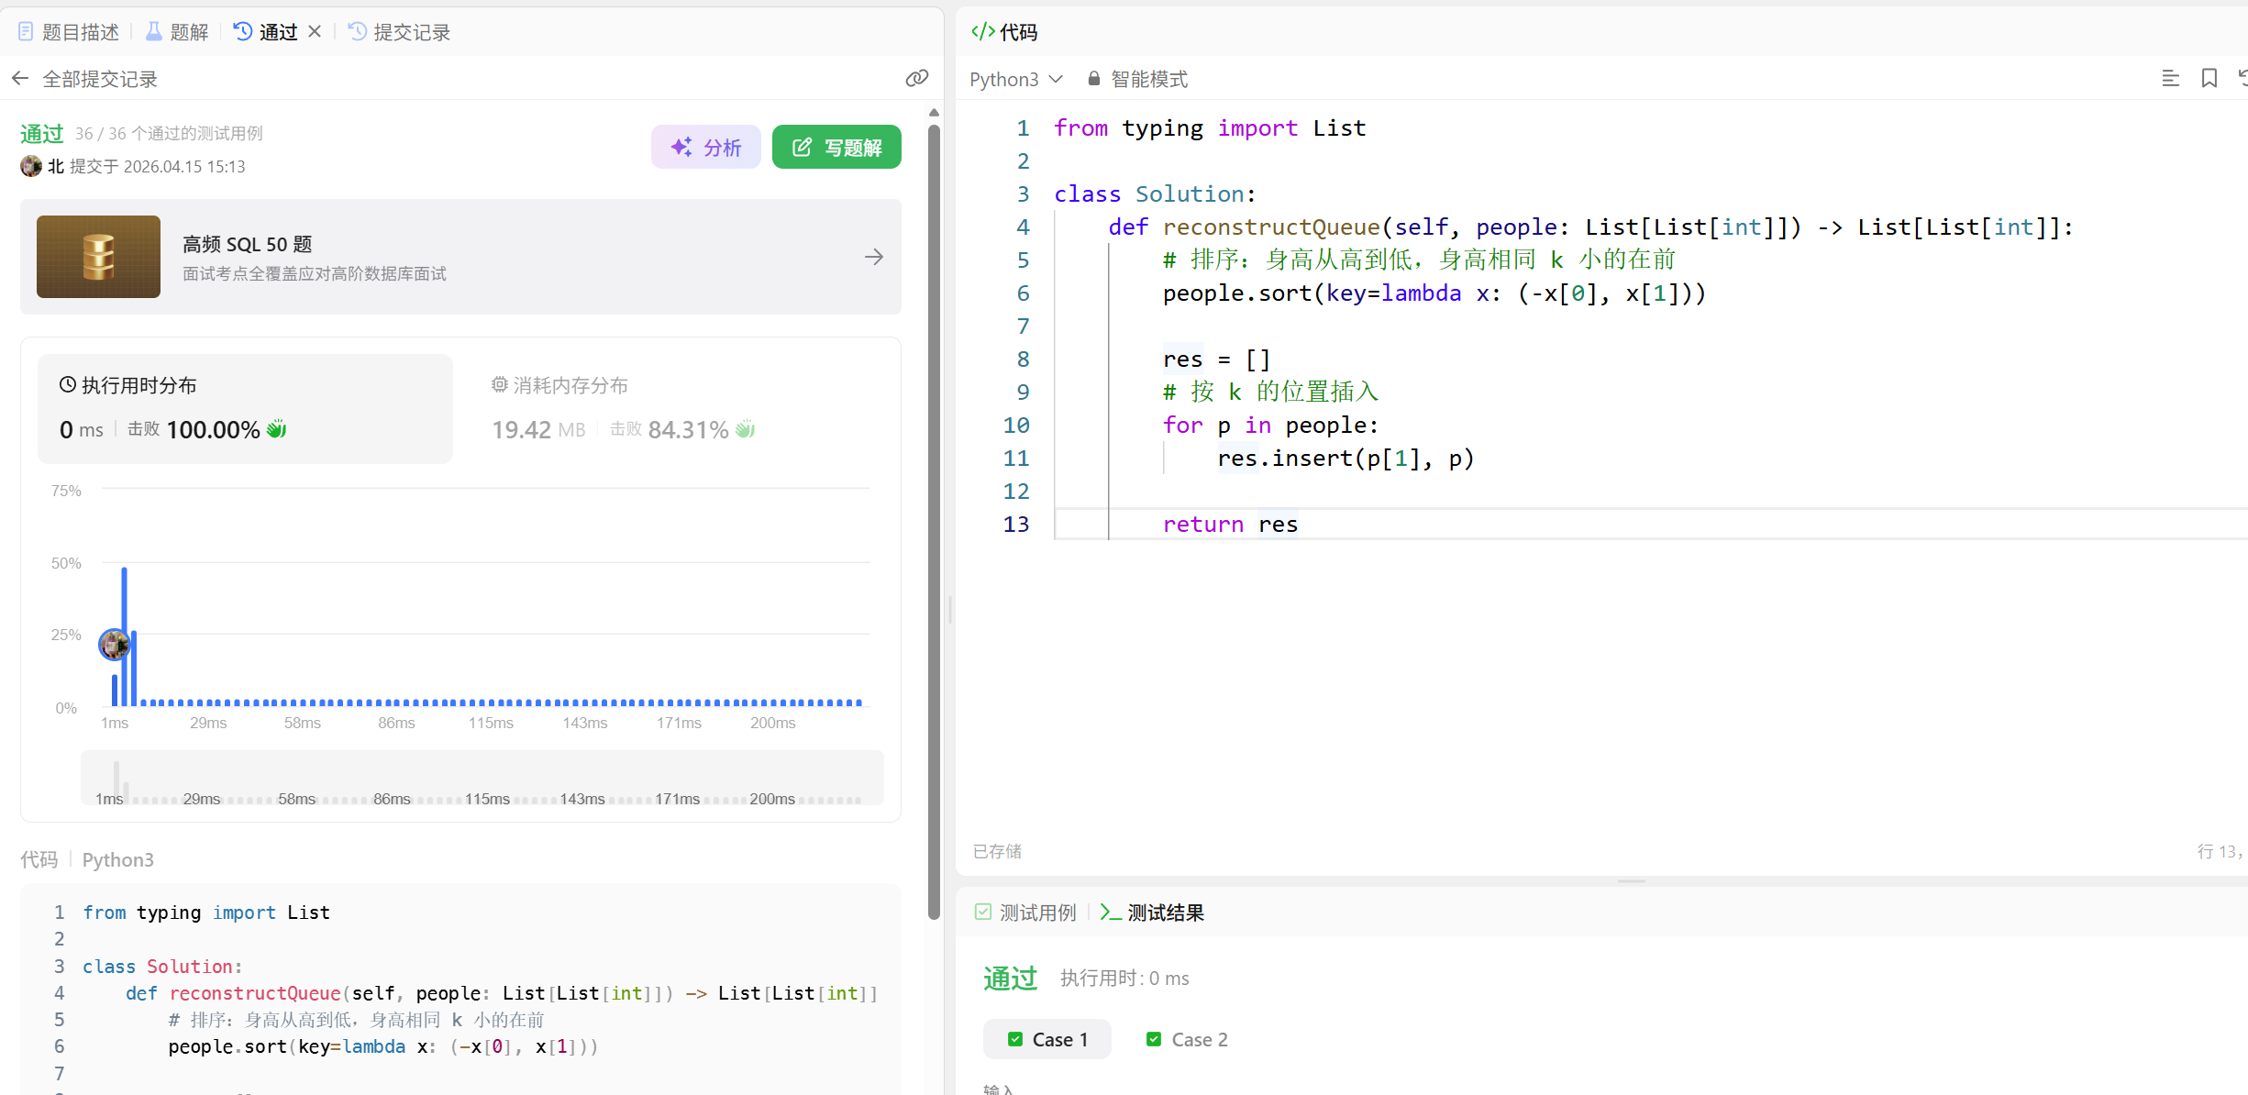The height and width of the screenshot is (1095, 2248).
Task: Click the submitter avatar next to 北
Action: [31, 166]
